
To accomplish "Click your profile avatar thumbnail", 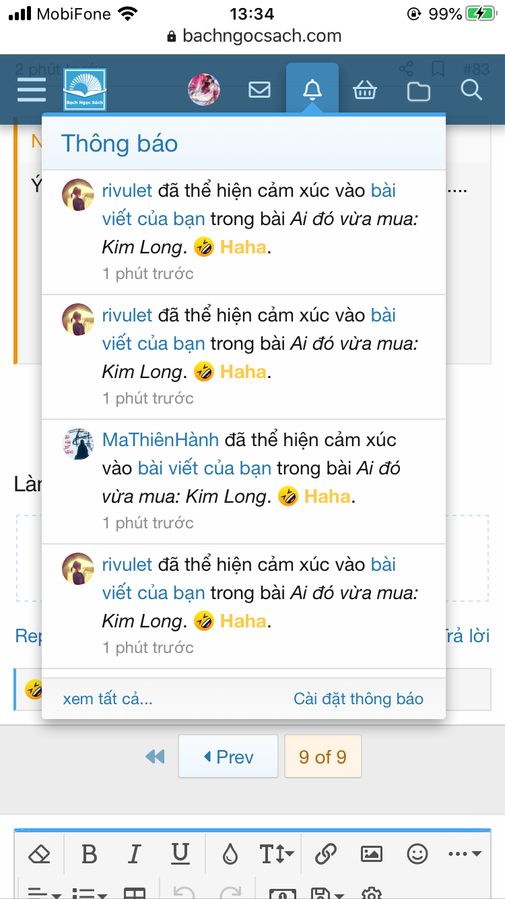I will pyautogui.click(x=204, y=88).
